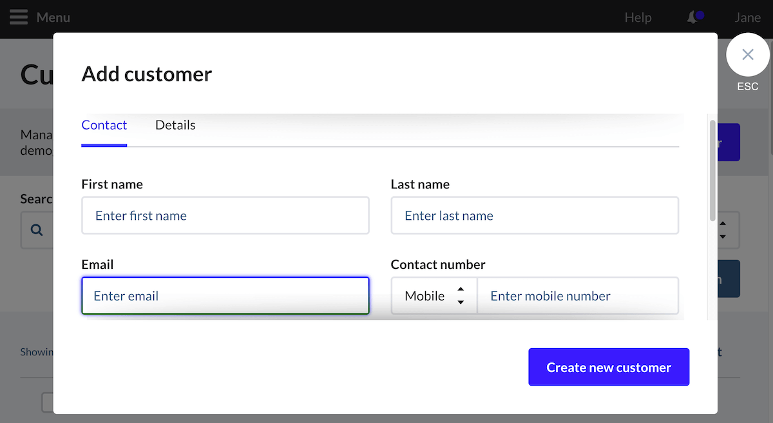Open the partially hidden dropdown behind dialog
Viewport: 773px width, 423px height.
728,230
